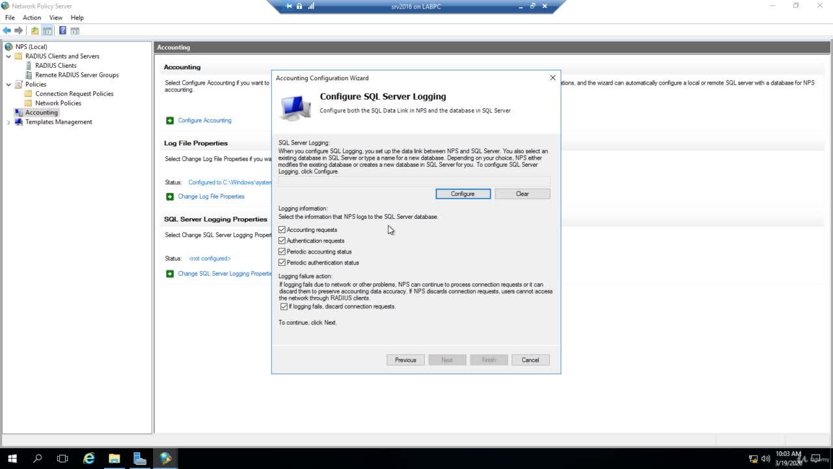Viewport: 833px width, 469px height.
Task: Click the Configure button in the wizard
Action: pos(463,194)
